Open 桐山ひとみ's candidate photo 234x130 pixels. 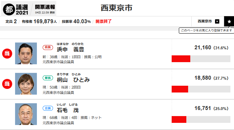pyautogui.click(x=26, y=84)
